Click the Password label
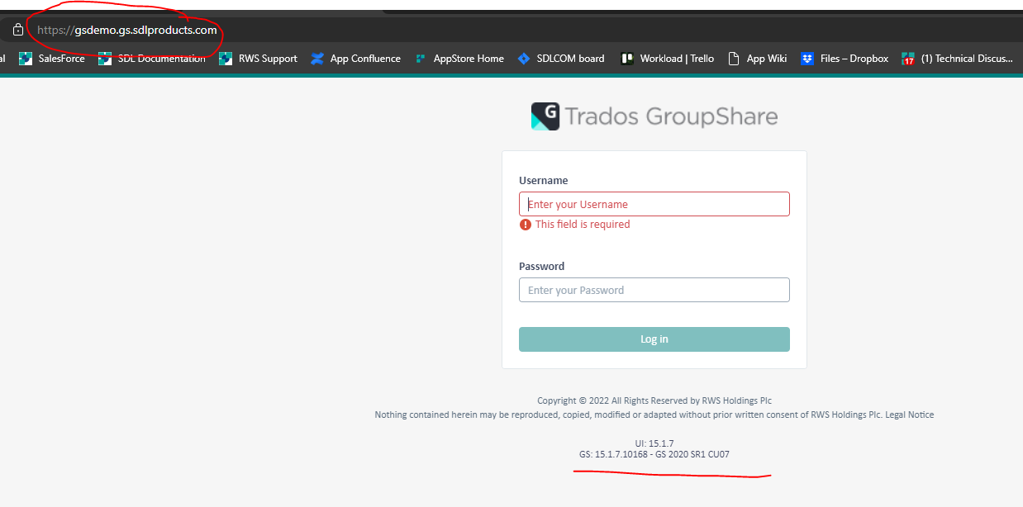This screenshot has height=507, width=1023. 542,266
